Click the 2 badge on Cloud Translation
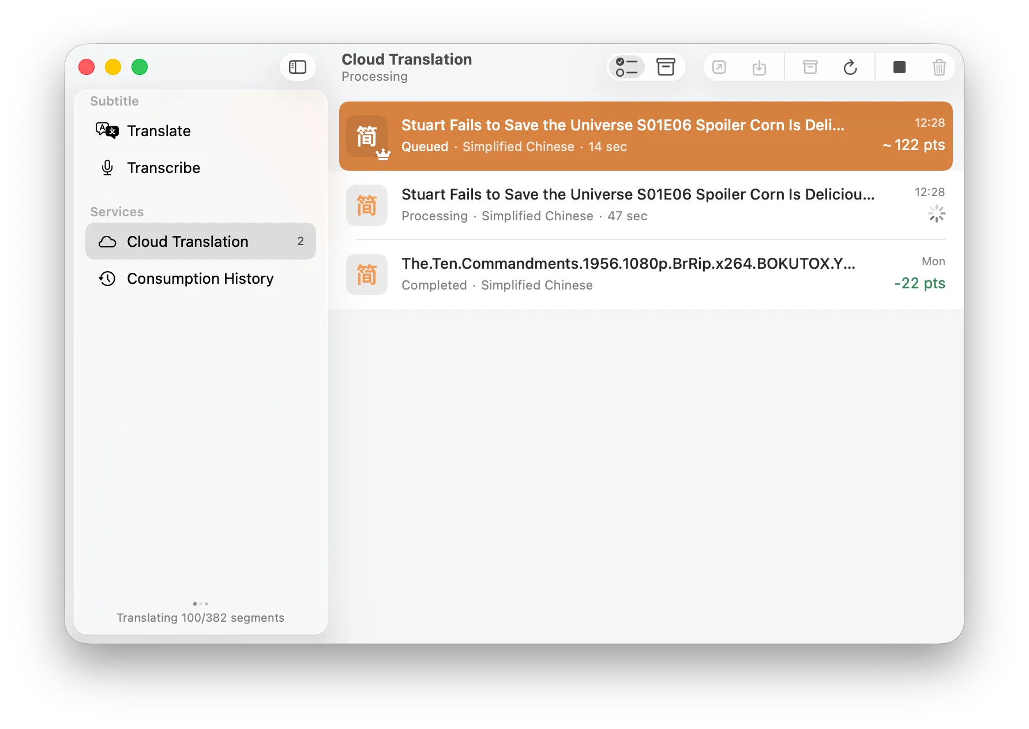The image size is (1029, 729). click(x=301, y=241)
